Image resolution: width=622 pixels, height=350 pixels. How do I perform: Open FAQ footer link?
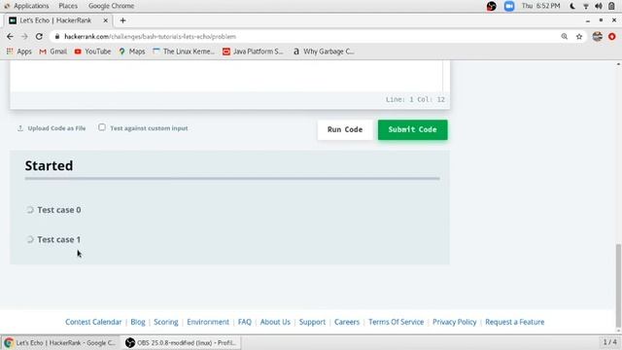(x=244, y=322)
